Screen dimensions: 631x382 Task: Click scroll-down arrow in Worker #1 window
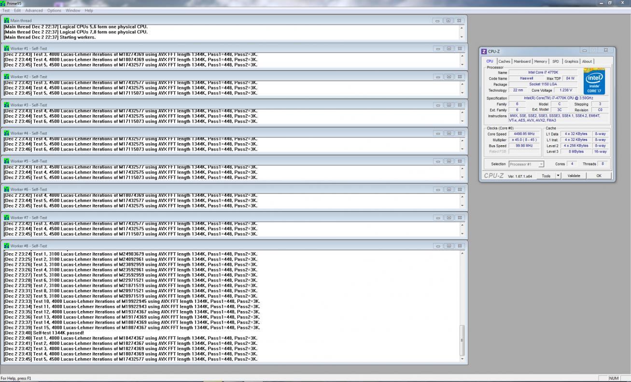(x=462, y=65)
